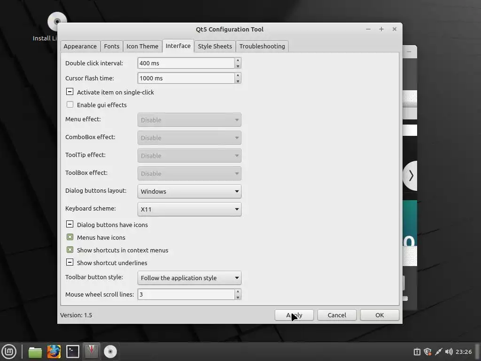Launch Firefox from the taskbar
The height and width of the screenshot is (361, 481).
pos(54,352)
